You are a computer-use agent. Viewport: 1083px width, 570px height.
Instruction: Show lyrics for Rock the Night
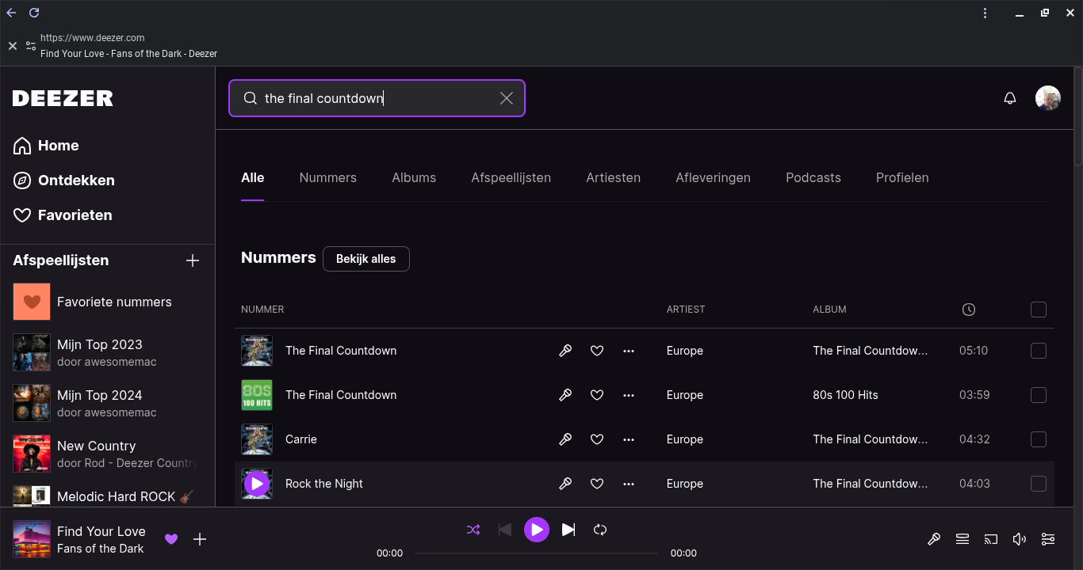click(565, 484)
